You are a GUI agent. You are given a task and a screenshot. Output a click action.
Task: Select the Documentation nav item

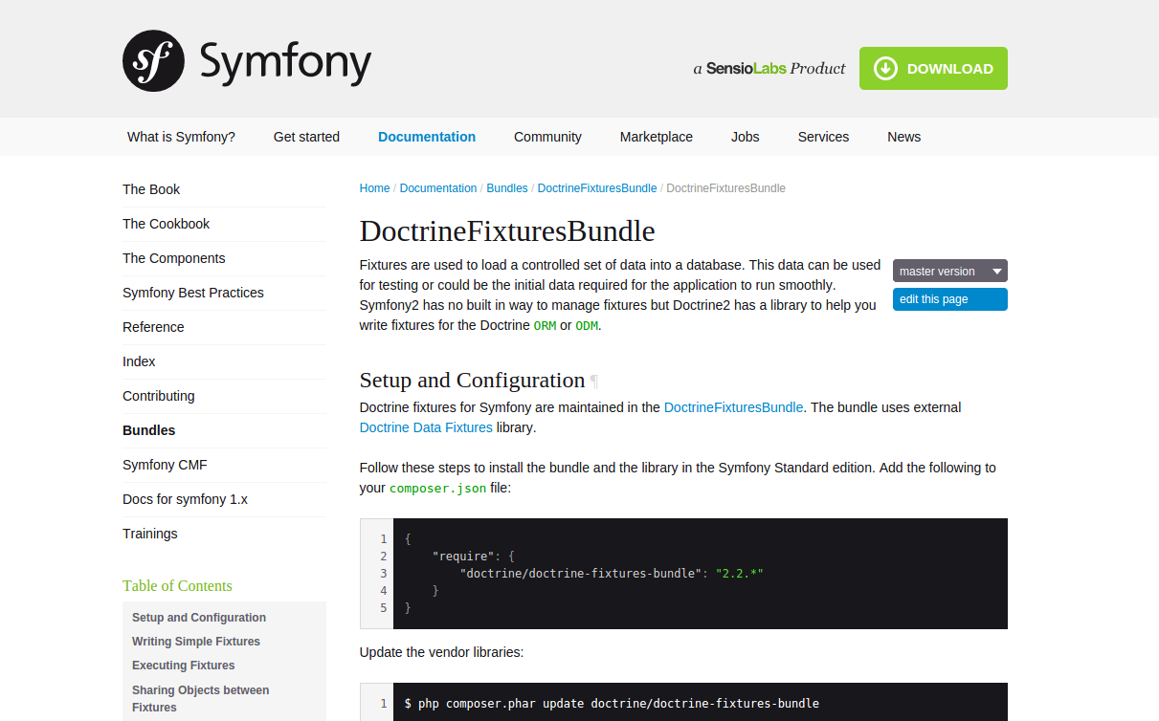[427, 137]
